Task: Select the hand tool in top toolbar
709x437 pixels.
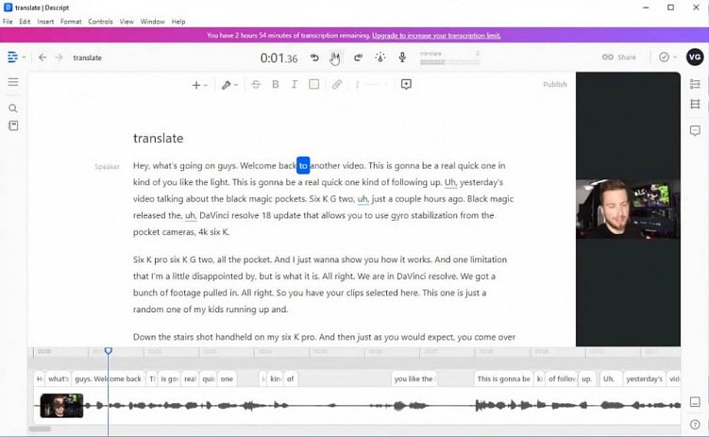Action: pos(335,58)
